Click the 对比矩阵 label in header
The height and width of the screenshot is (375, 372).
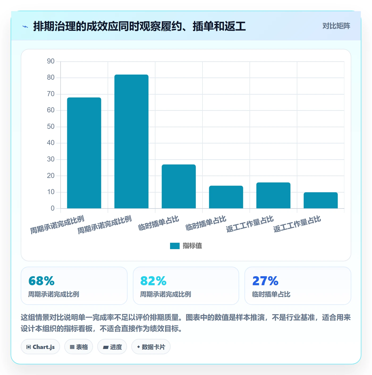click(336, 26)
